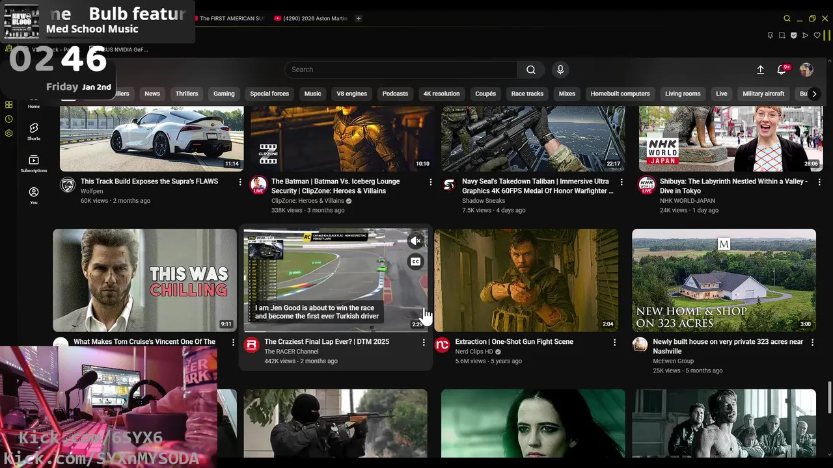Image resolution: width=833 pixels, height=468 pixels.
Task: Open The RACER Channel avatar
Action: [252, 344]
